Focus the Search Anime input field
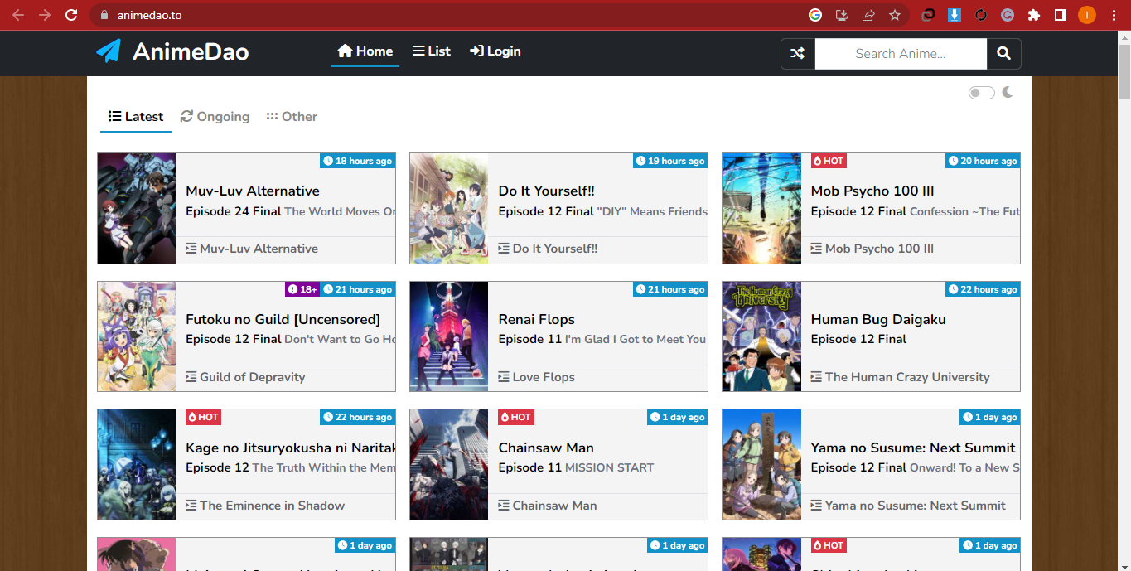Screen dimensions: 1131x571 (x=901, y=54)
